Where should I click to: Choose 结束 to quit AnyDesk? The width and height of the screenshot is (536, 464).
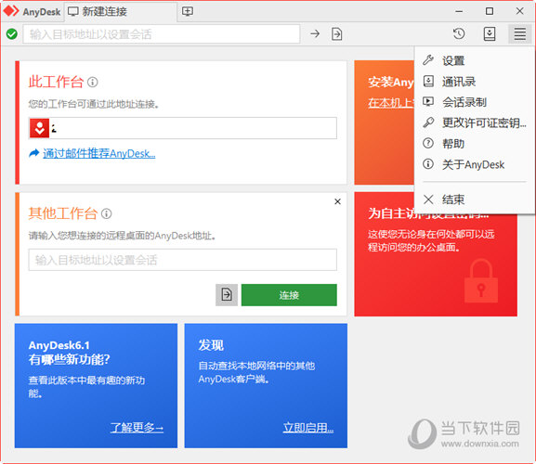[x=475, y=200]
